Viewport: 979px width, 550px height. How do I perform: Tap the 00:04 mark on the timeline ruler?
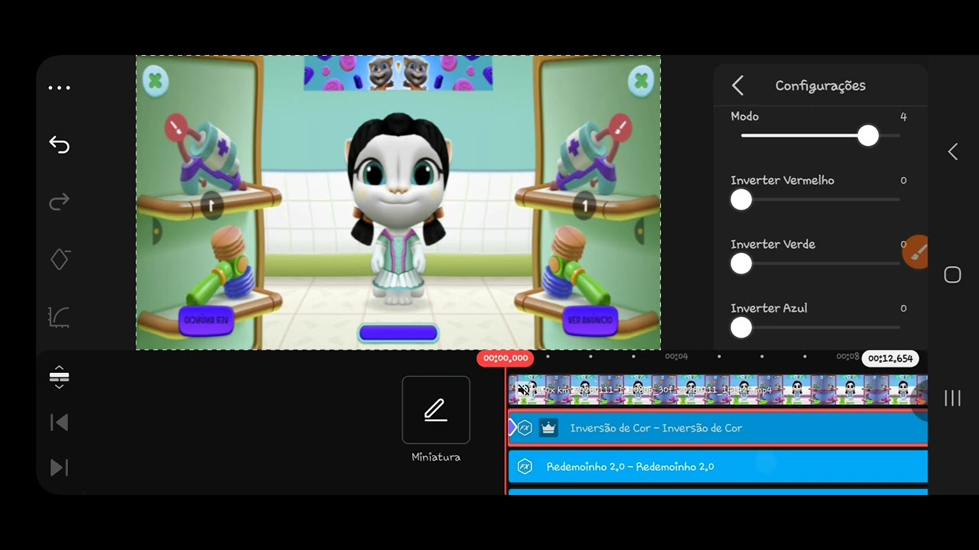[676, 357]
